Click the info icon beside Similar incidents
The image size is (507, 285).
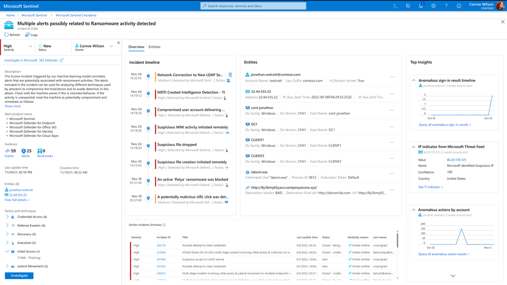pos(164,225)
